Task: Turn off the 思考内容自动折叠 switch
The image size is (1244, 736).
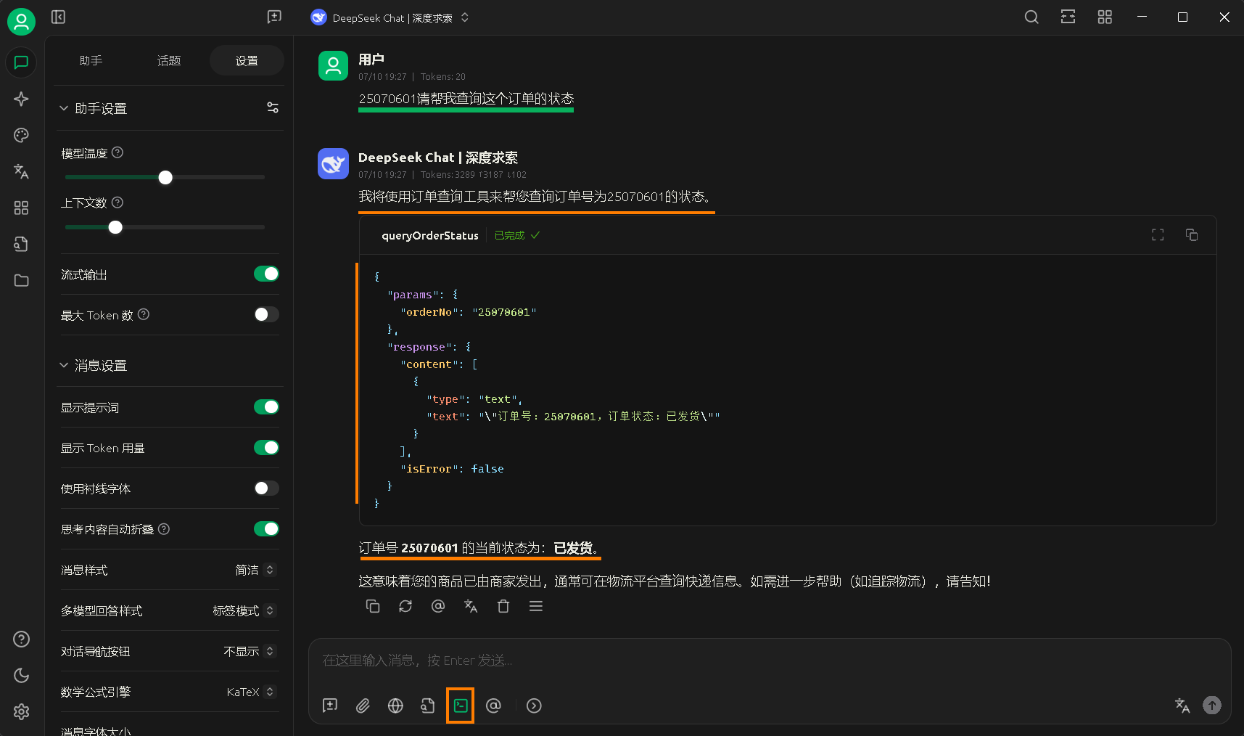Action: coord(266,529)
